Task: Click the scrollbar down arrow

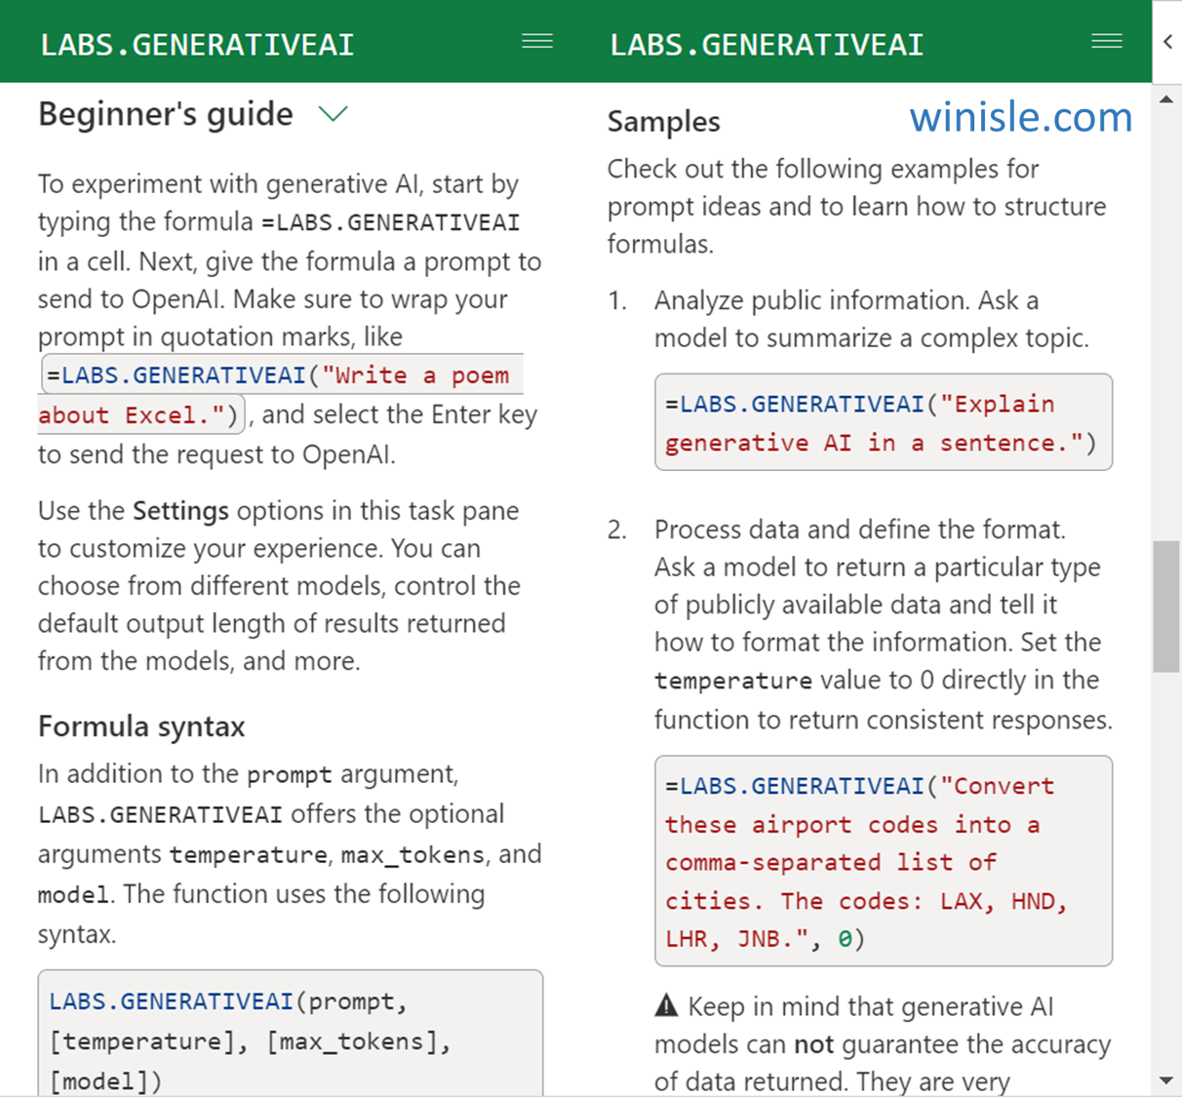Action: click(1166, 1080)
